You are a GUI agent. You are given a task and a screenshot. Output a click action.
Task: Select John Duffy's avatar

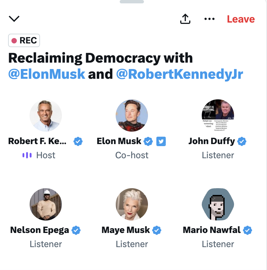click(218, 115)
